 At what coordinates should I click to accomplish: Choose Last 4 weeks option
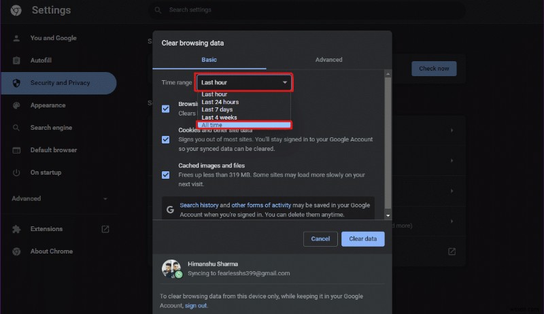pyautogui.click(x=243, y=117)
